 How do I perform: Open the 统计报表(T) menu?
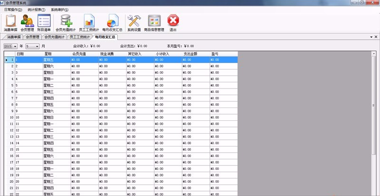click(37, 10)
